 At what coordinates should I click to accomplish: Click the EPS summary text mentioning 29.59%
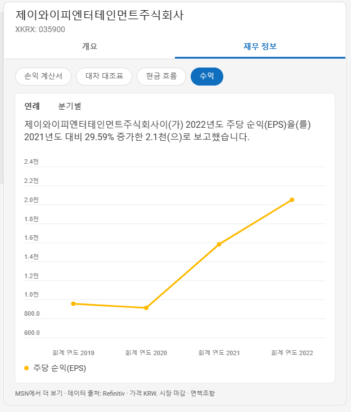coord(168,131)
